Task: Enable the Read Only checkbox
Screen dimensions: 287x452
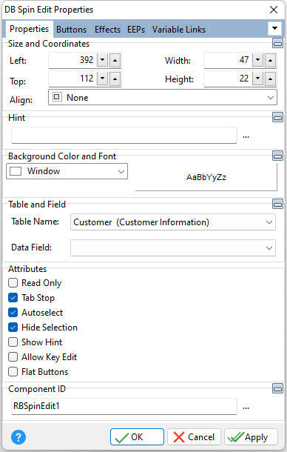Action: pos(13,283)
